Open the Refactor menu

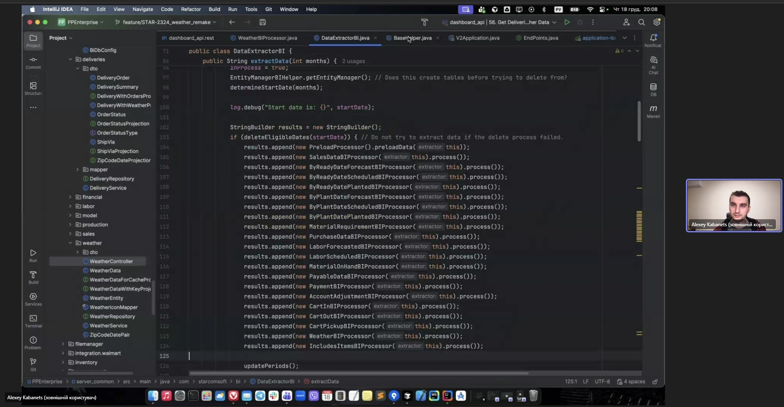(x=190, y=9)
